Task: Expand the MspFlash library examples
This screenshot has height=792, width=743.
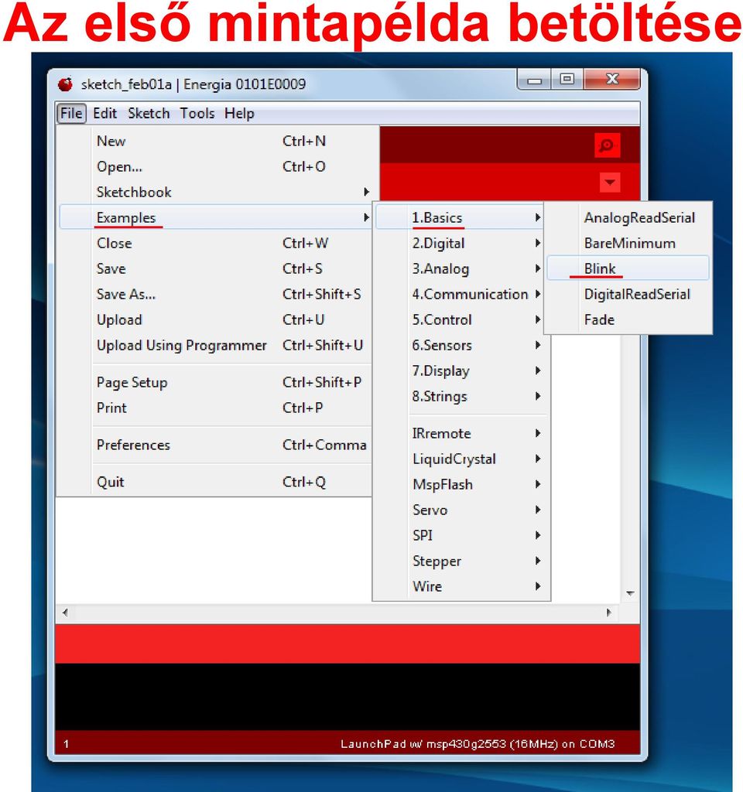Action: pos(461,484)
